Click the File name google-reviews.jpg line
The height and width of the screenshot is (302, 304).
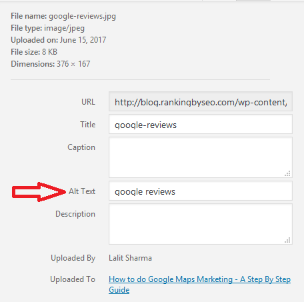(63, 16)
